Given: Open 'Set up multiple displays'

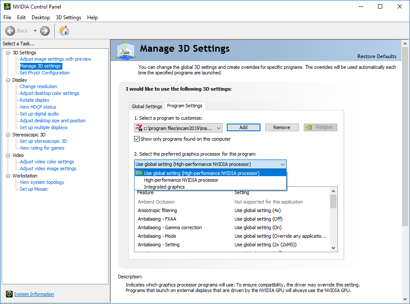Looking at the screenshot, I should click(44, 127).
